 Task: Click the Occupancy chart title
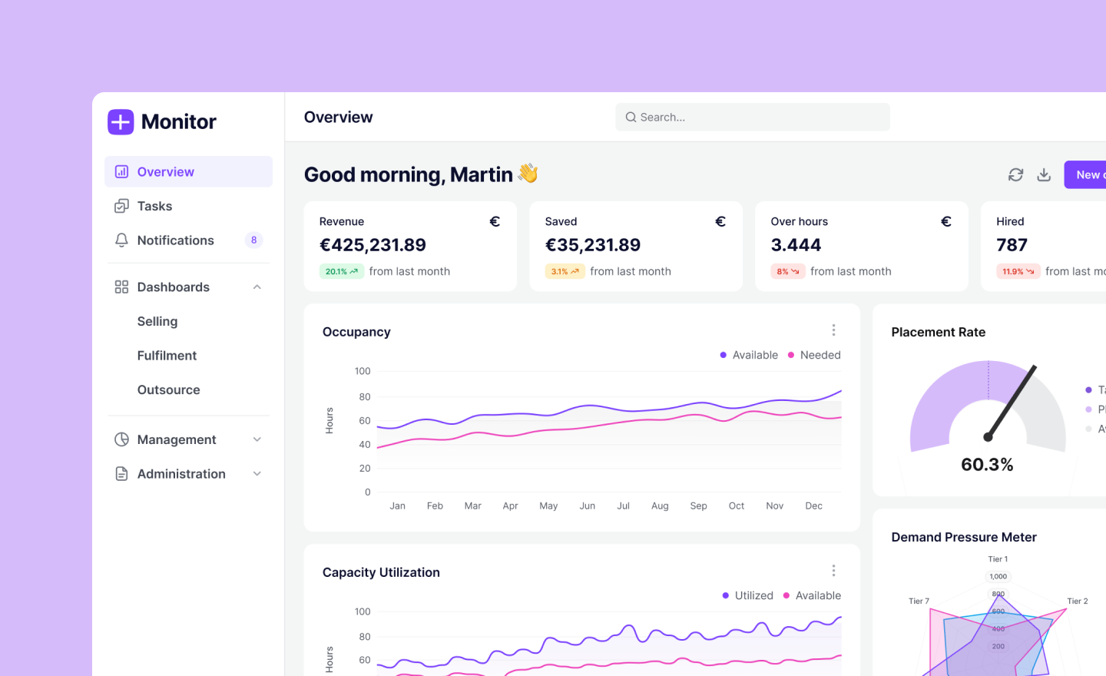pos(356,332)
